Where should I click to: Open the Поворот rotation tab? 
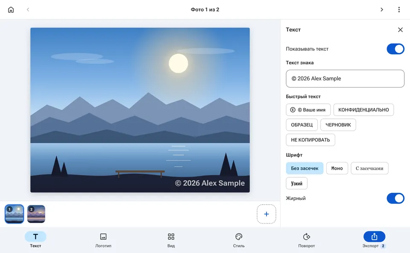[x=307, y=240]
